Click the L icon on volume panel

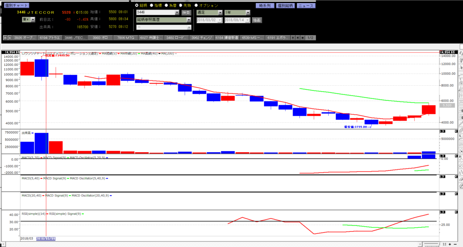pos(441,131)
